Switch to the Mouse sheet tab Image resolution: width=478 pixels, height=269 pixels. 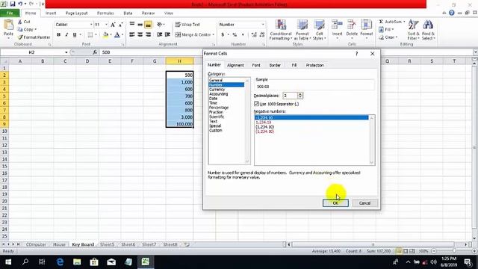tap(59, 244)
